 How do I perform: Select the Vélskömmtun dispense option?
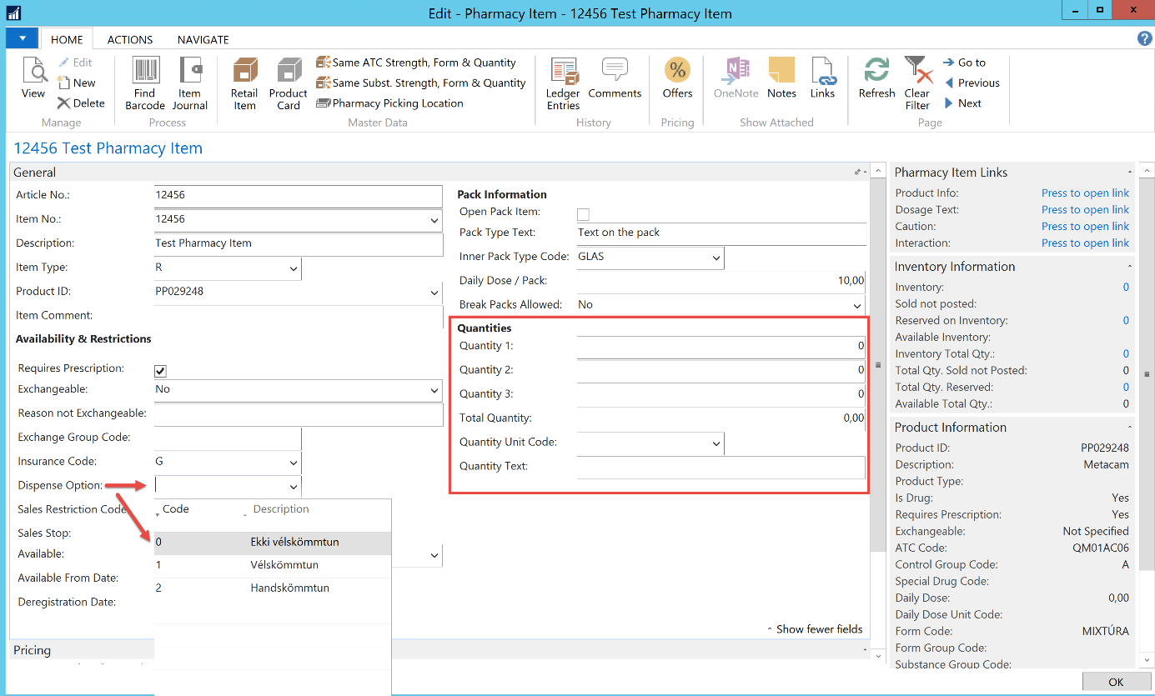(284, 565)
